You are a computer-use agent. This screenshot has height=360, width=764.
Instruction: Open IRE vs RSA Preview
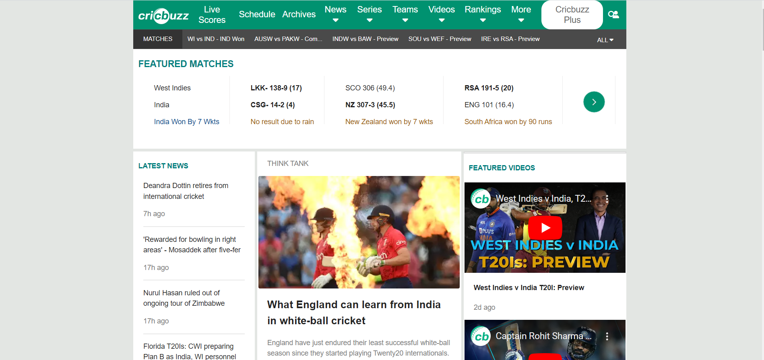510,39
